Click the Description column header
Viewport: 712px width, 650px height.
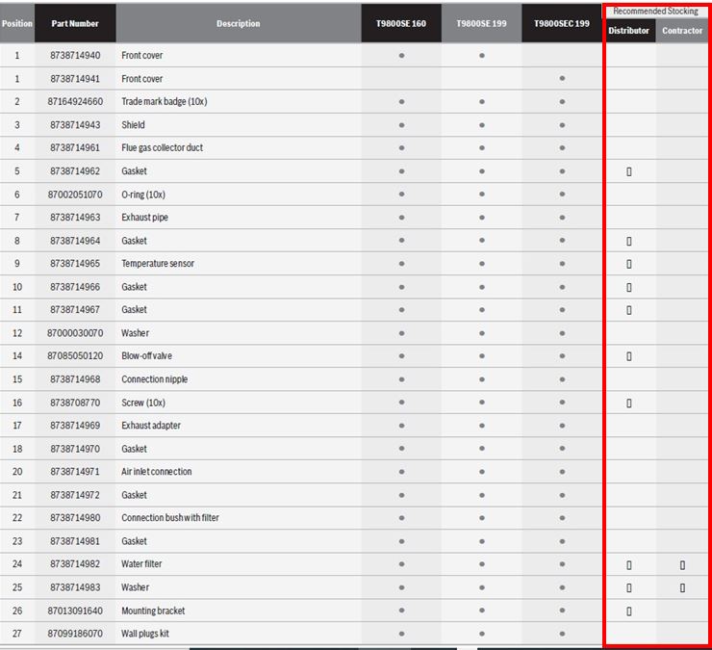[x=239, y=23]
